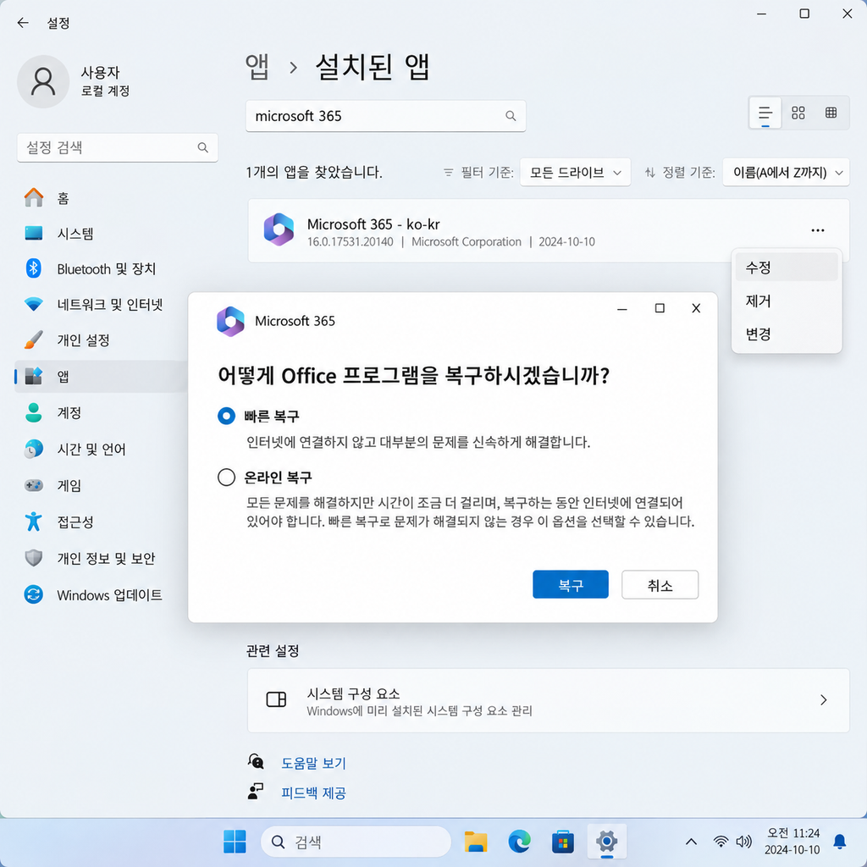Switch to grid view layout
This screenshot has width=867, height=867.
798,113
